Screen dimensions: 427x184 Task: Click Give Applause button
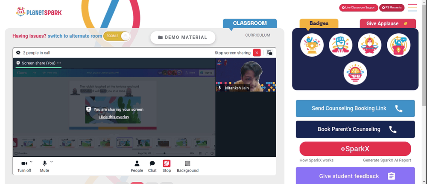[x=388, y=23]
